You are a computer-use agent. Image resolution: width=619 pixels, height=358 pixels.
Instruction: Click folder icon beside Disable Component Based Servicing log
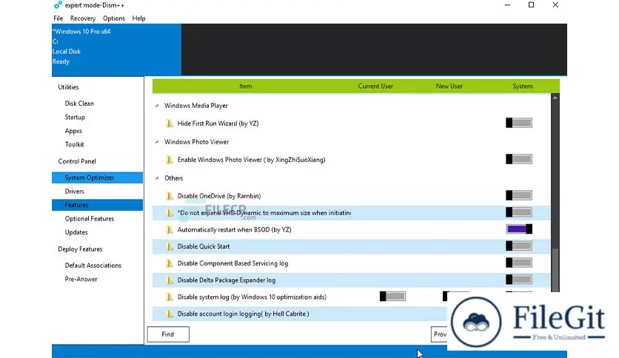(170, 263)
